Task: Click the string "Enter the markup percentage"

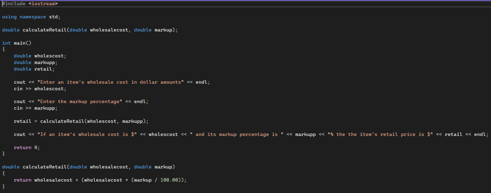Action: pyautogui.click(x=80, y=102)
